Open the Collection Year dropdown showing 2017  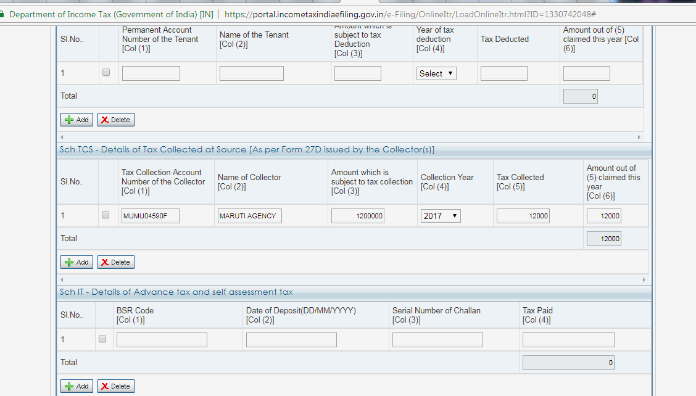[440, 215]
